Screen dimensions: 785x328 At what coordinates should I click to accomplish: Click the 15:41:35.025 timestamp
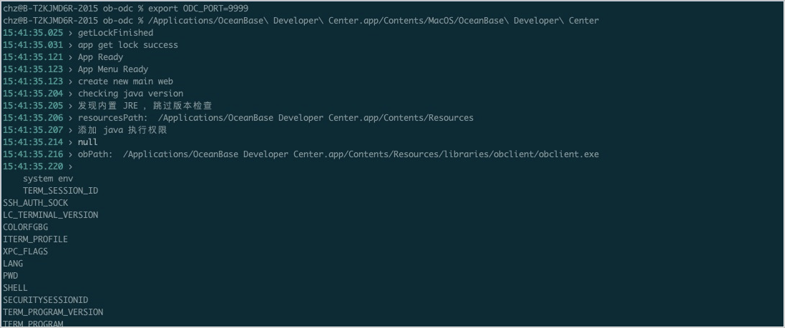pos(33,33)
